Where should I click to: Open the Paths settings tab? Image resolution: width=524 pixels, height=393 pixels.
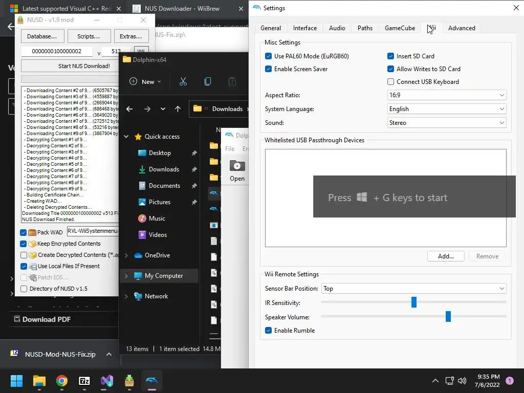(x=365, y=28)
